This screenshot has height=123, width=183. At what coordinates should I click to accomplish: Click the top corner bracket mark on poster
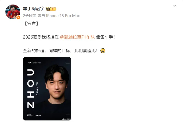(68, 61)
